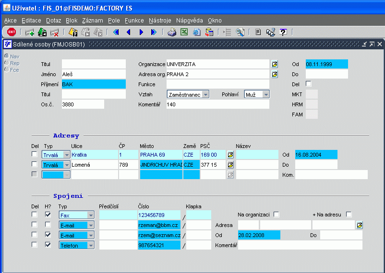Click the red EXIT toolbar icon

[12, 32]
